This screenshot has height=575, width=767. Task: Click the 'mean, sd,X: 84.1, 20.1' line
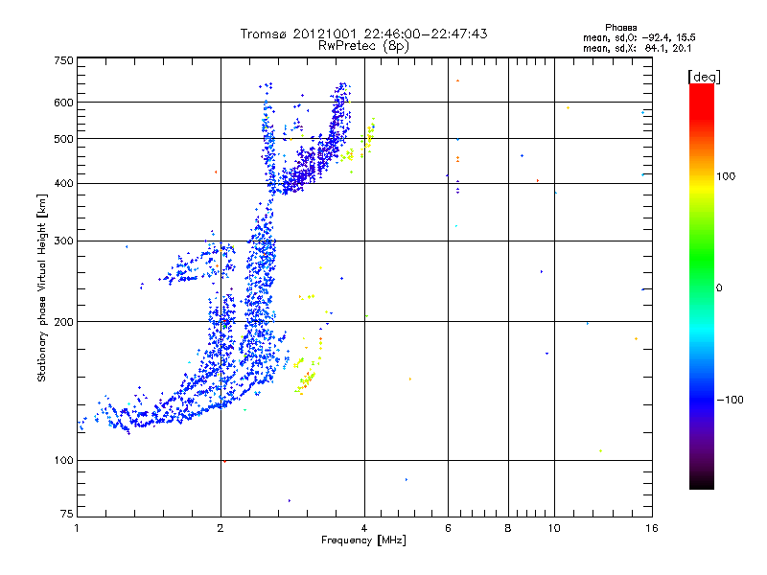point(638,48)
